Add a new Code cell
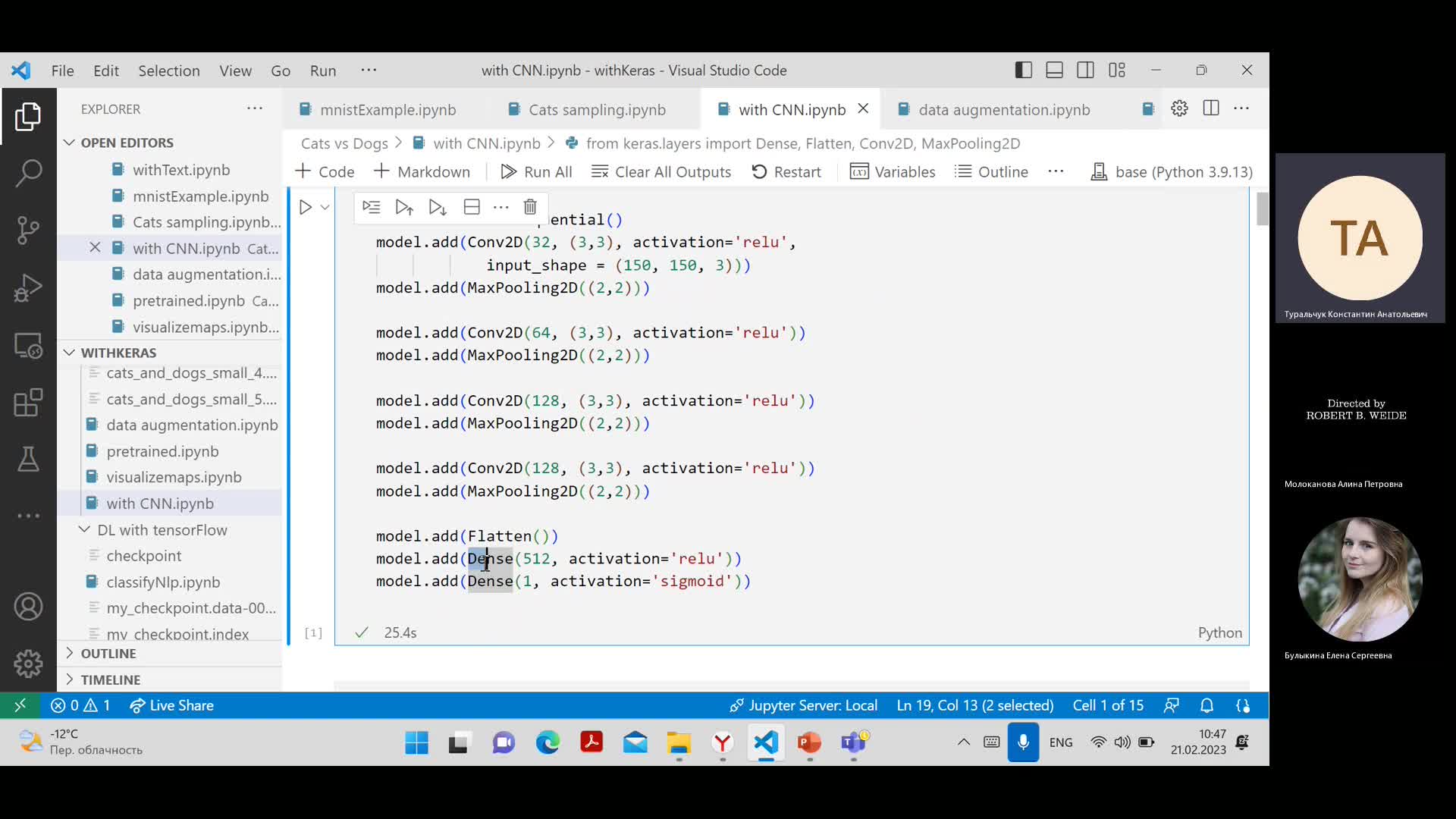Image resolution: width=1456 pixels, height=819 pixels. click(325, 171)
